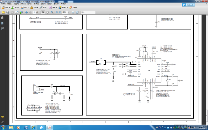Screen dimensions: 208x130
Task: Click the Windows Start button
Action: tap(4, 127)
